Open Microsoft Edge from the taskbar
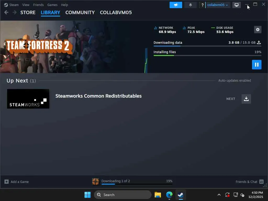 169,195
